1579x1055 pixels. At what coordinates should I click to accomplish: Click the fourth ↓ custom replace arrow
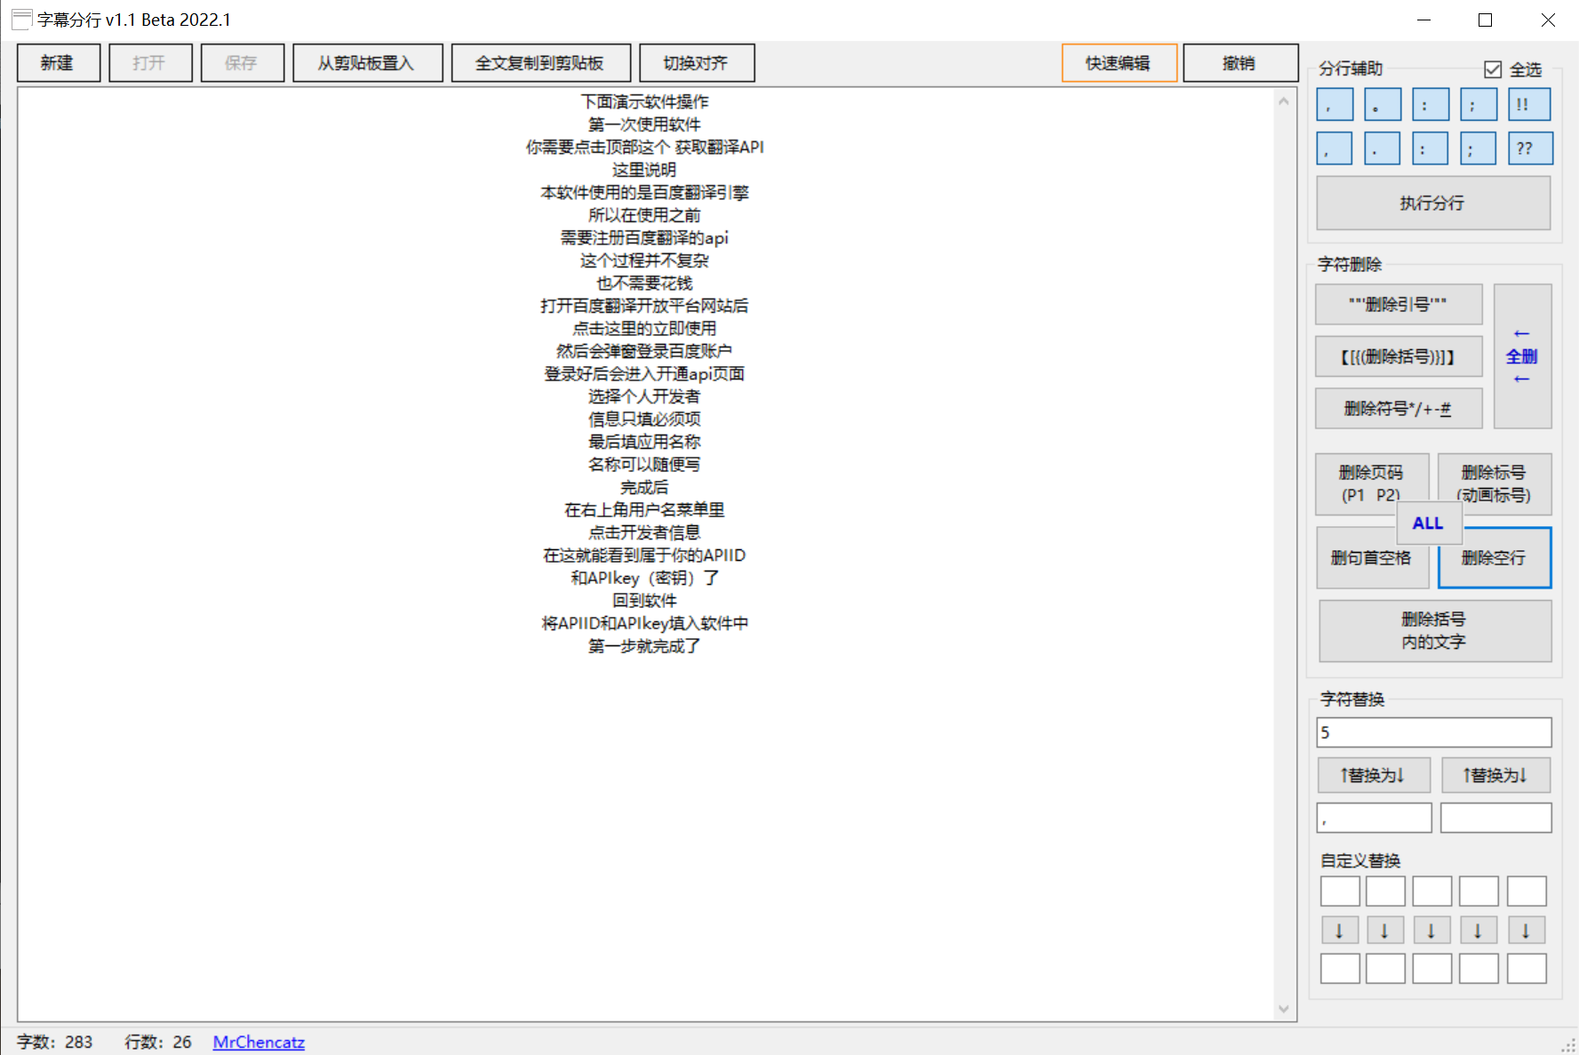(1479, 931)
